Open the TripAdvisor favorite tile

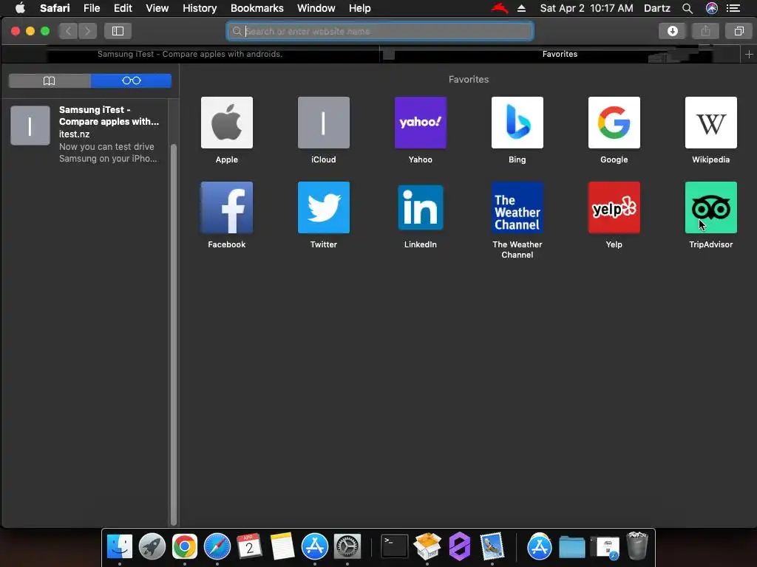coord(710,207)
